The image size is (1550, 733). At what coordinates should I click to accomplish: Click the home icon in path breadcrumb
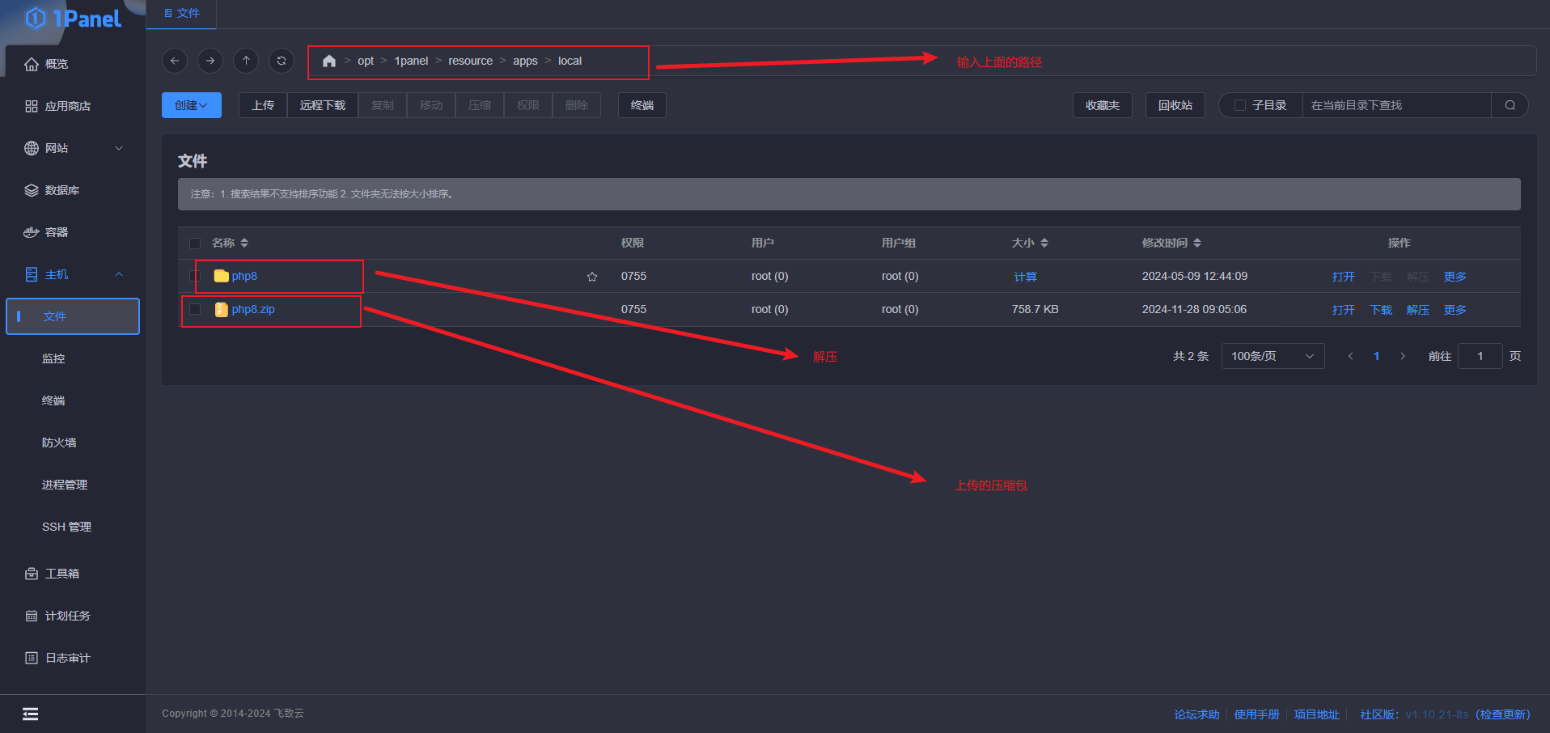329,61
